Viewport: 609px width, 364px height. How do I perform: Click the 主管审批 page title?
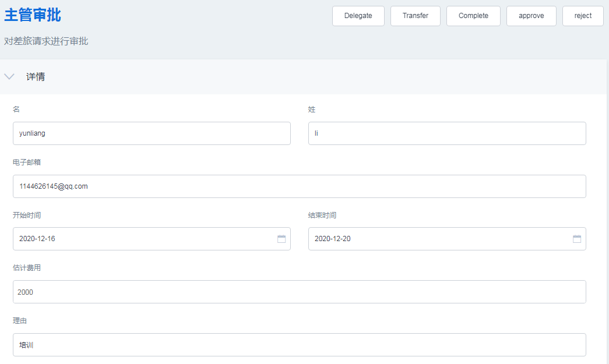point(33,15)
